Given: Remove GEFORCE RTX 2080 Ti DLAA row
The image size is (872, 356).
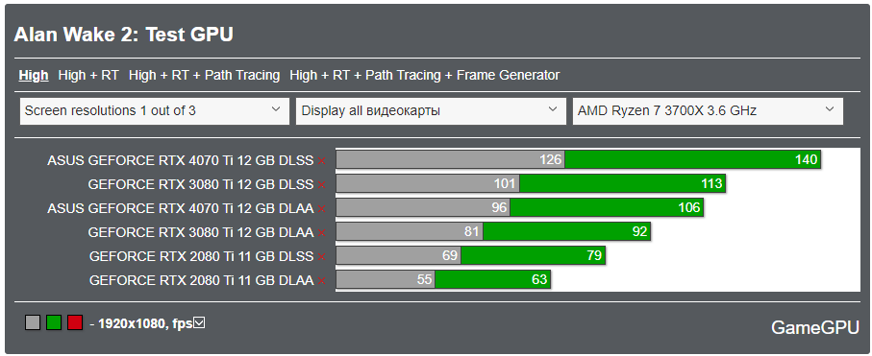Looking at the screenshot, I should click(321, 281).
